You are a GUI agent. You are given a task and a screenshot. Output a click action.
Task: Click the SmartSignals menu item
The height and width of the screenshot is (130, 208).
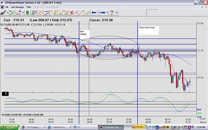pos(52,7)
